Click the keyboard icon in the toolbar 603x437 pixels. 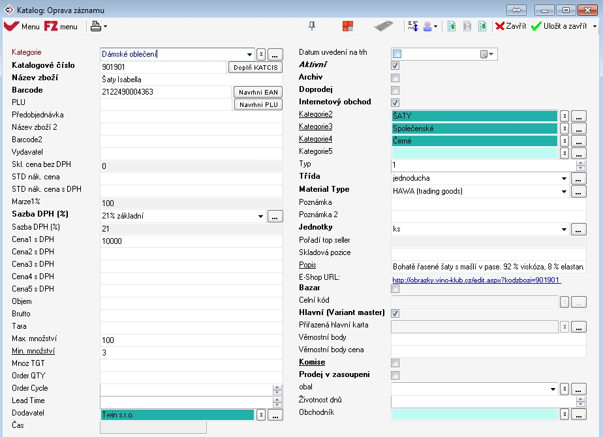pos(384,26)
